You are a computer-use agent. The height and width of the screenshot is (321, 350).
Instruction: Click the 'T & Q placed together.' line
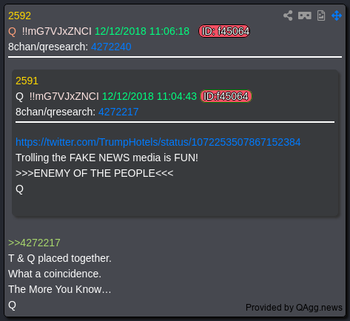coord(60,258)
